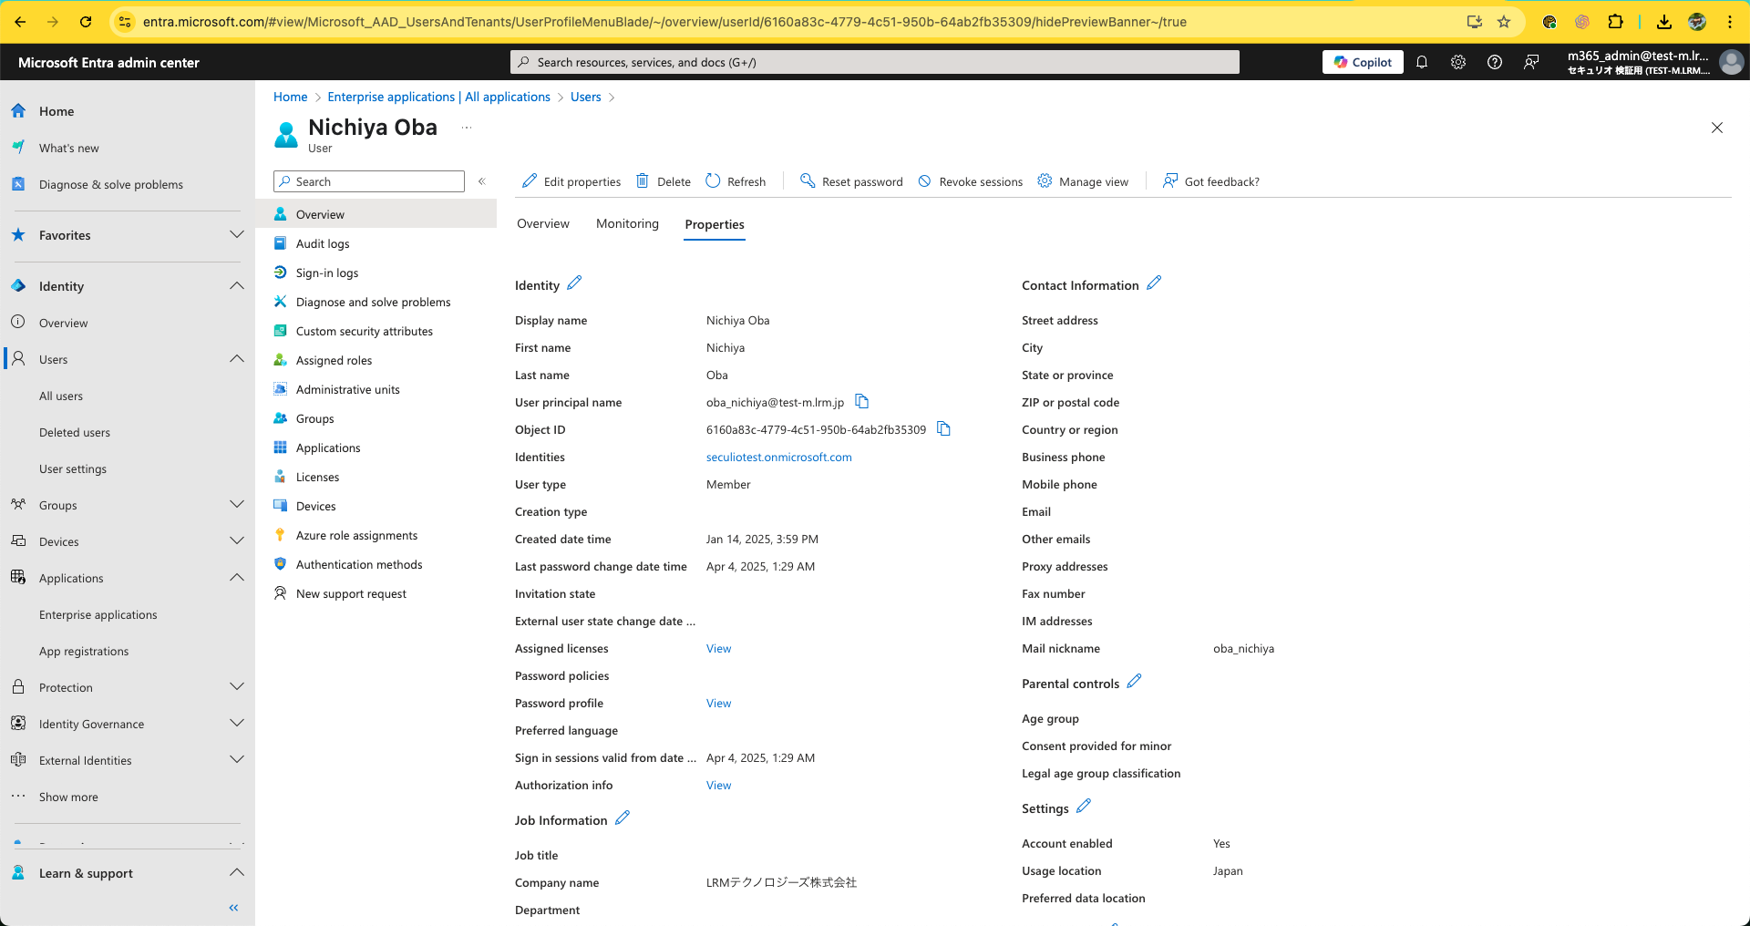The height and width of the screenshot is (926, 1750).
Task: View Password profile link
Action: [718, 704]
